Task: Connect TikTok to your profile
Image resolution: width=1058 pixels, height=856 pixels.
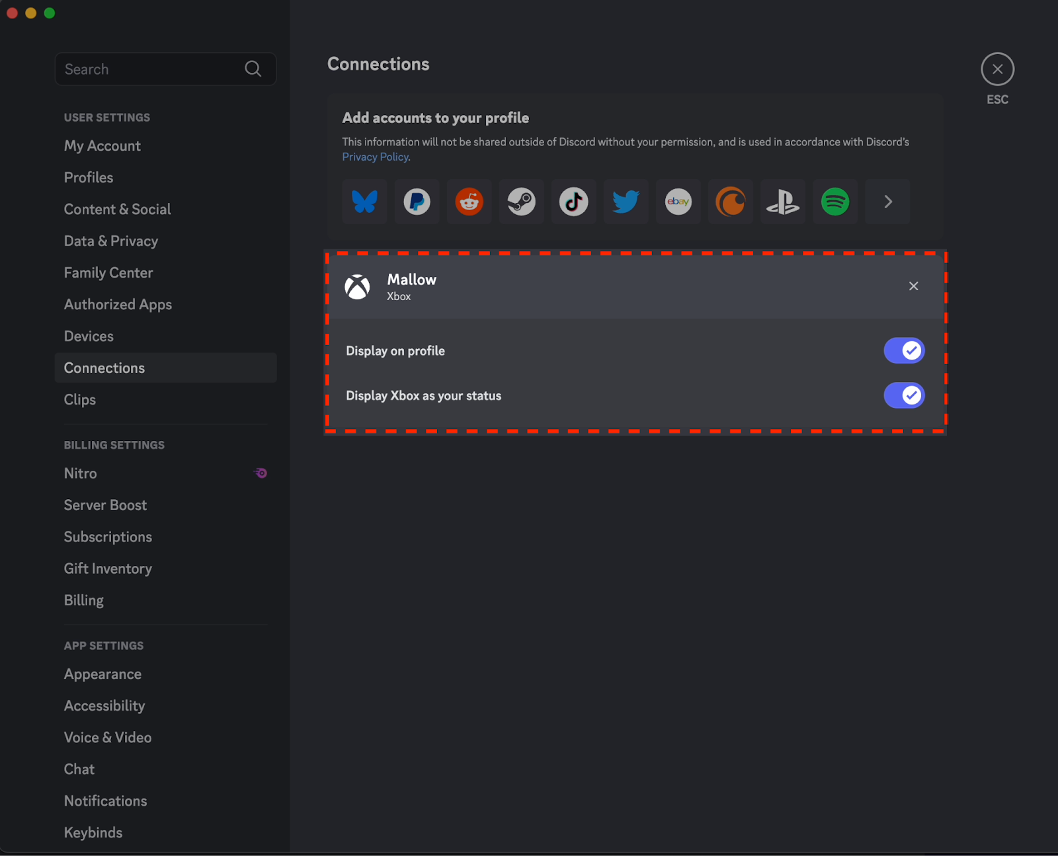Action: 573,202
